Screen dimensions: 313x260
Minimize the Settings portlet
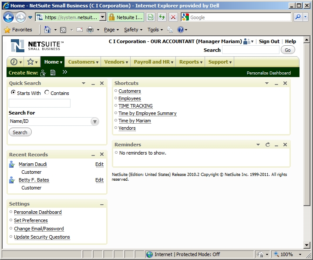click(102, 204)
